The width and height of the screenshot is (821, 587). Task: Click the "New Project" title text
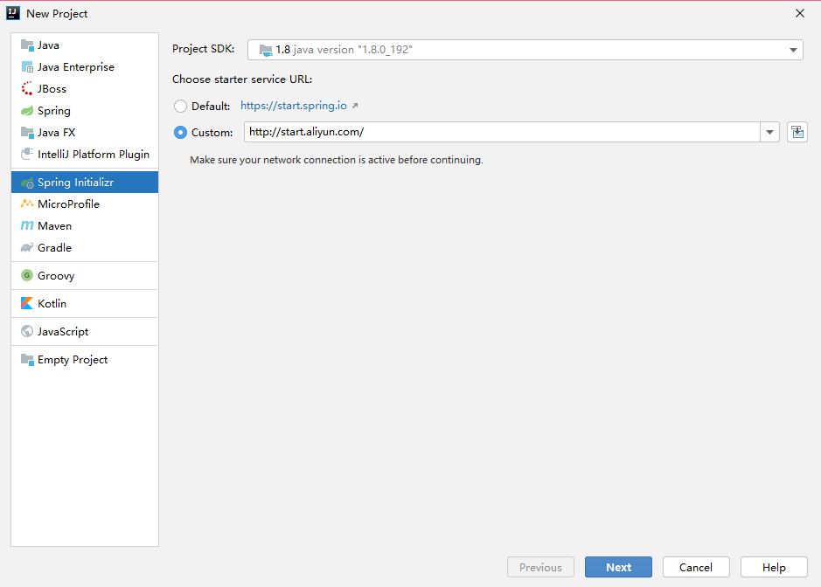click(57, 14)
